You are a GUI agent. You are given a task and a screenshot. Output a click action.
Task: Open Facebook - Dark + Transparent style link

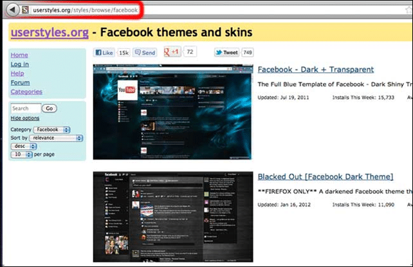click(316, 69)
